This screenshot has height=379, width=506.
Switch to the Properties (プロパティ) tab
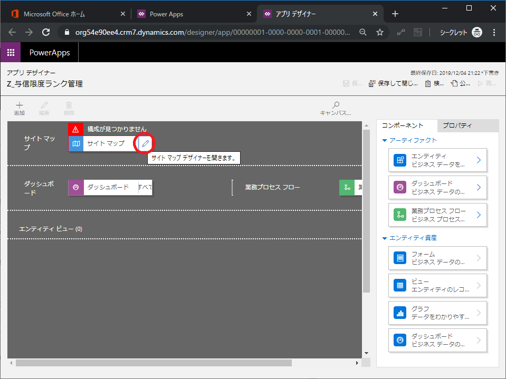tap(468, 125)
